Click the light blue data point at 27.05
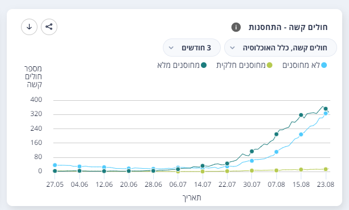 tap(55, 165)
